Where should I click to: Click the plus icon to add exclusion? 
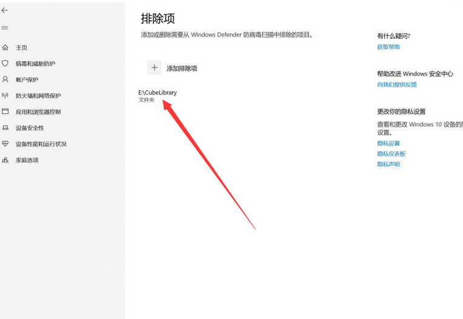coord(155,68)
